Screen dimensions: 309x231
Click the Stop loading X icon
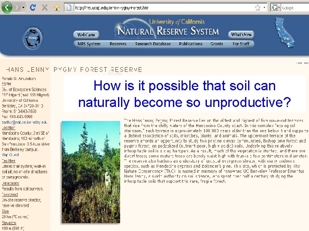(45, 8)
